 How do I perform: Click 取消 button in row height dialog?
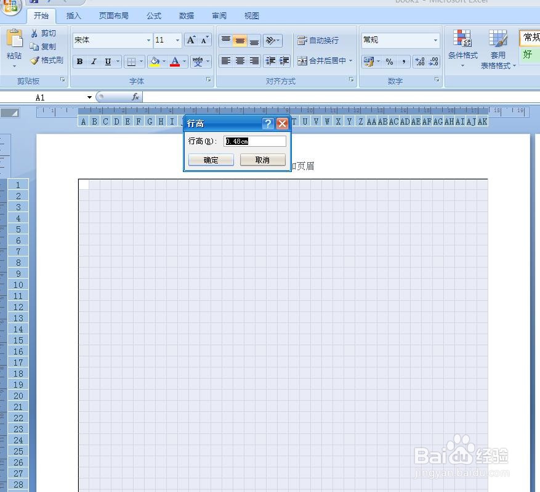tap(262, 160)
